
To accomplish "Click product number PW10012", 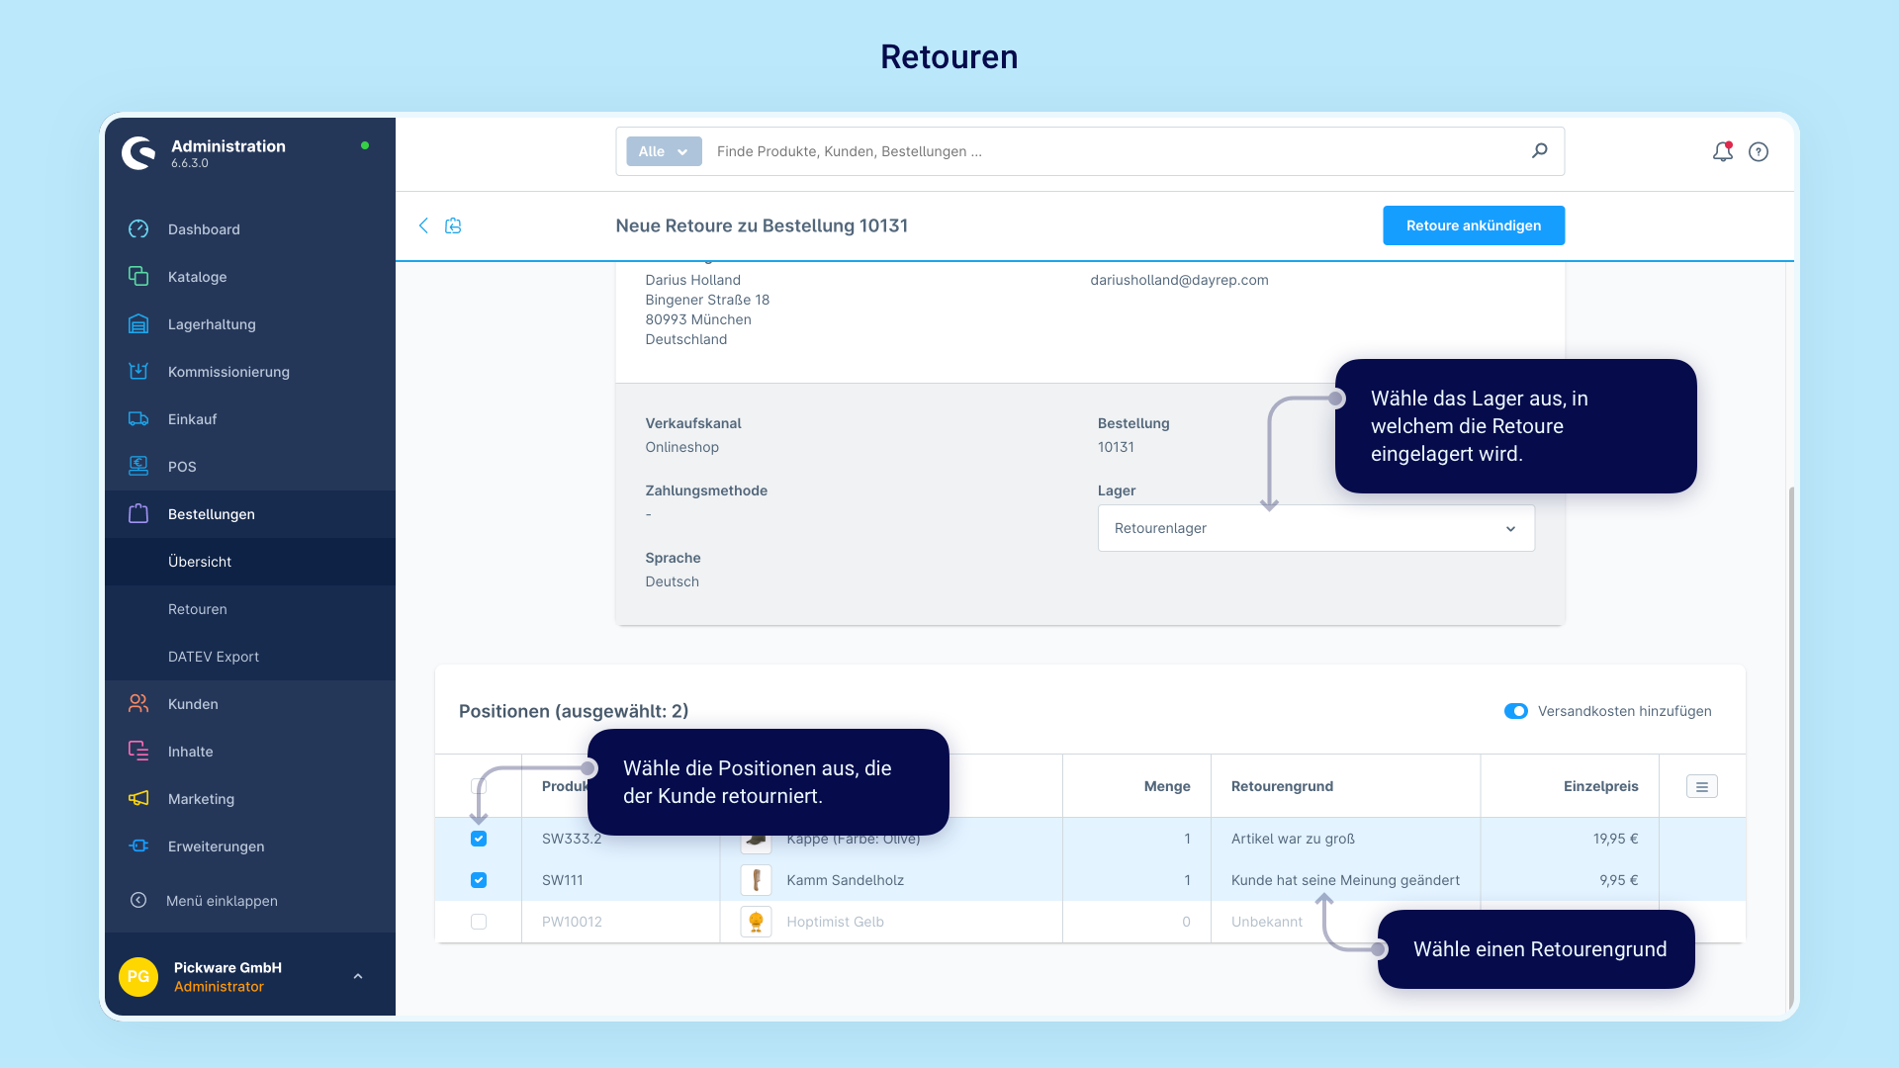I will coord(572,922).
